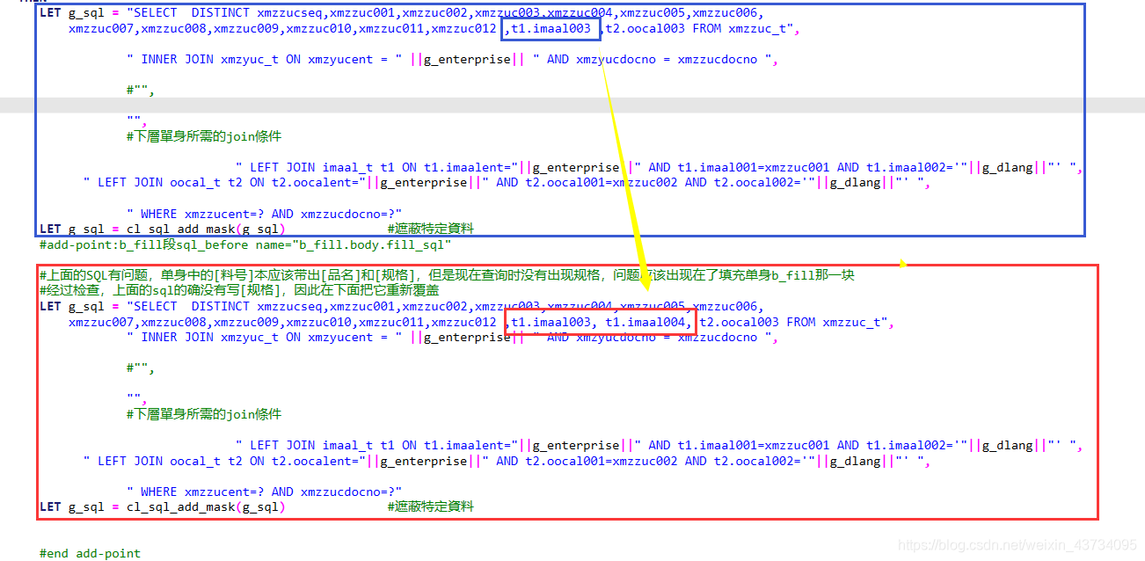Click the comment starting "#经过检查"
Viewport: 1145px width, 561px height.
pyautogui.click(x=239, y=290)
